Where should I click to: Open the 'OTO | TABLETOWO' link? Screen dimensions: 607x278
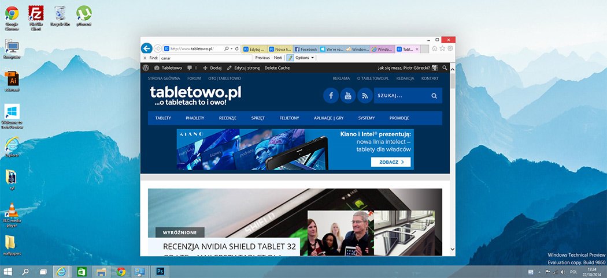pos(224,78)
